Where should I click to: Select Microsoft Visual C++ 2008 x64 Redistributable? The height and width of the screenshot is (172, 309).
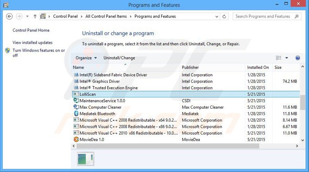tap(128, 120)
